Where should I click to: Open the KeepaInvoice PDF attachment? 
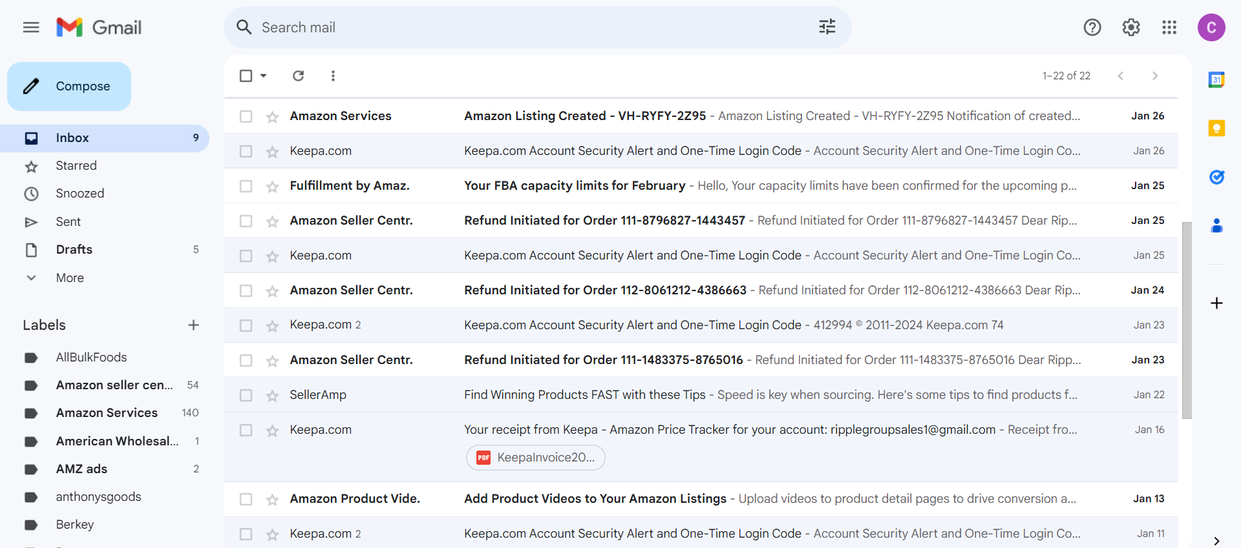[x=536, y=458]
